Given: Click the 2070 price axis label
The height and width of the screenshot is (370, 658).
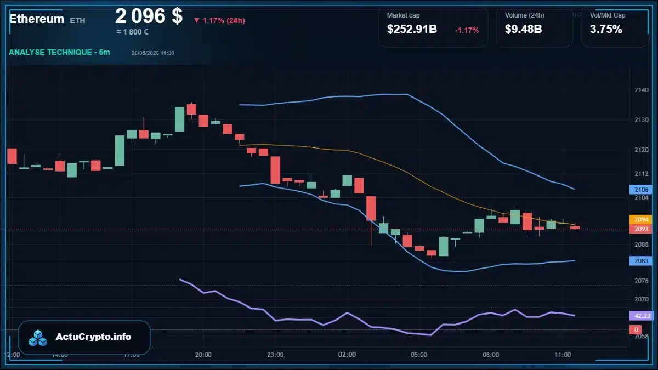Looking at the screenshot, I should (x=641, y=300).
